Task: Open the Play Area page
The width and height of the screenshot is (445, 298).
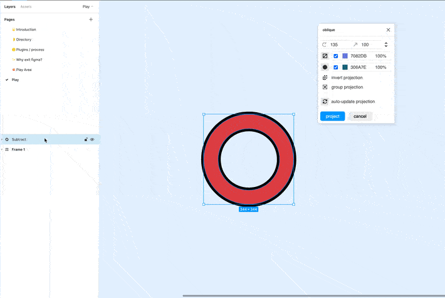Action: (x=24, y=70)
